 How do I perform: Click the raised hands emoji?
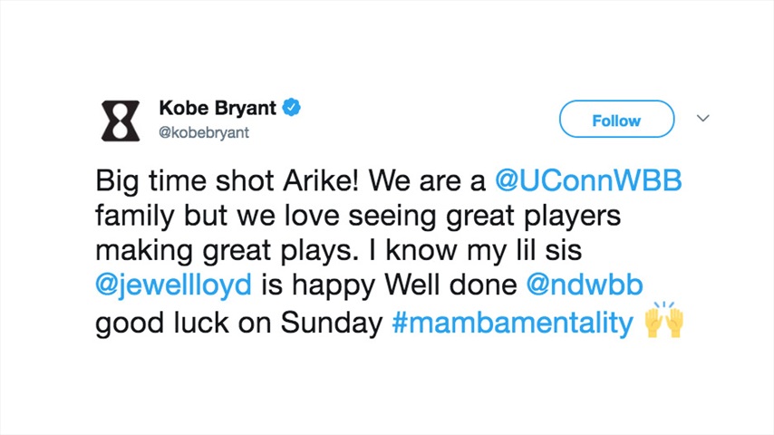[x=663, y=322]
